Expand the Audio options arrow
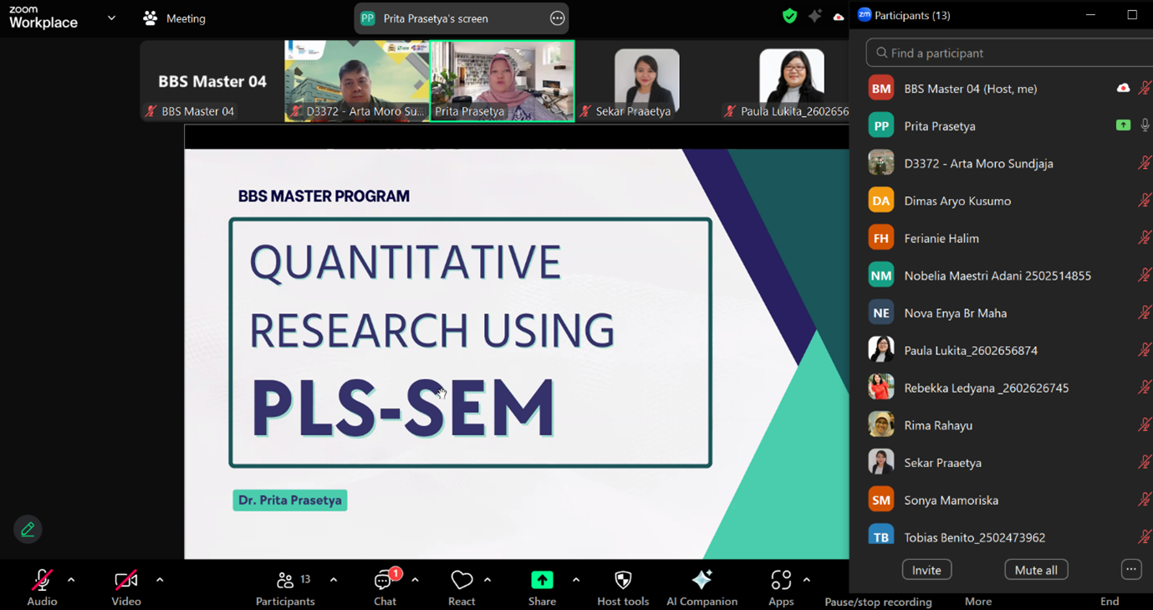 [71, 580]
